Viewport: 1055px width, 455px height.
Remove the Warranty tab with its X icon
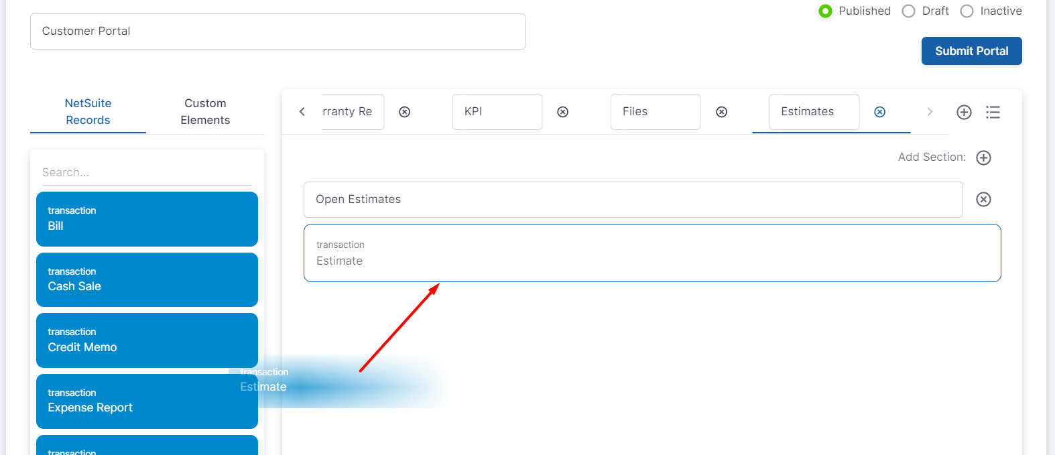[x=404, y=112]
